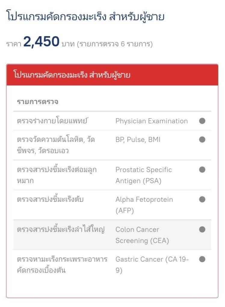Click the page title โปรแกรมคัดกรองมะเร็ง สำหรับผู้ชาย

pyautogui.click(x=85, y=17)
